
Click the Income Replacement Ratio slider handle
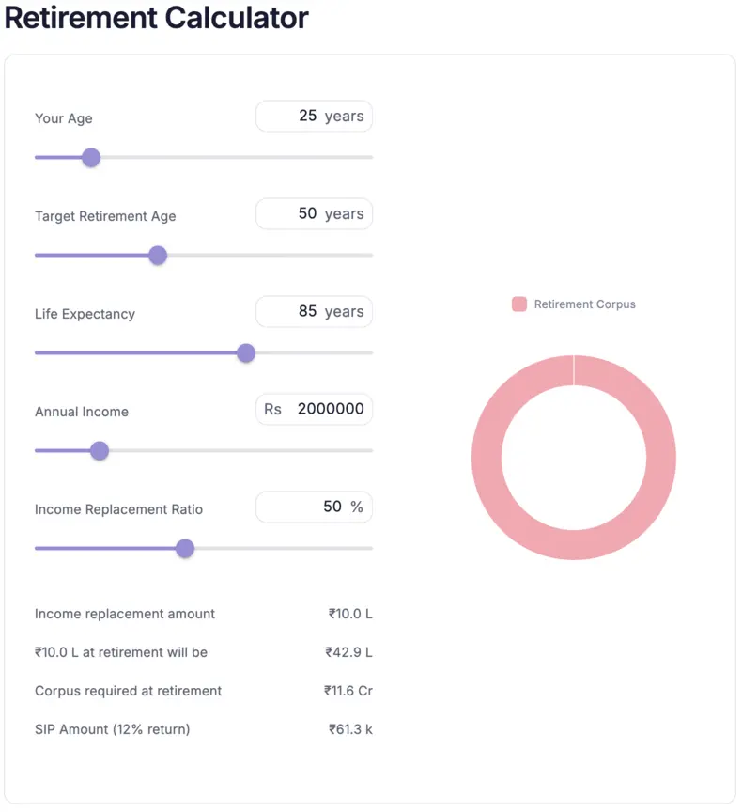(x=185, y=548)
